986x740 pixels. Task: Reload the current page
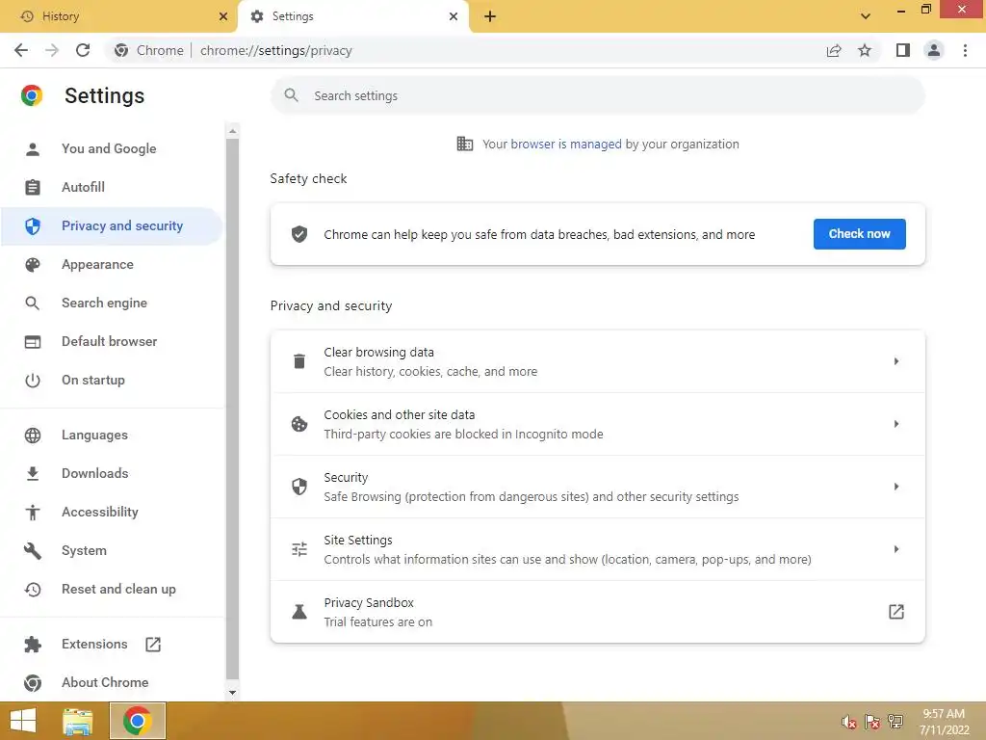(x=83, y=50)
